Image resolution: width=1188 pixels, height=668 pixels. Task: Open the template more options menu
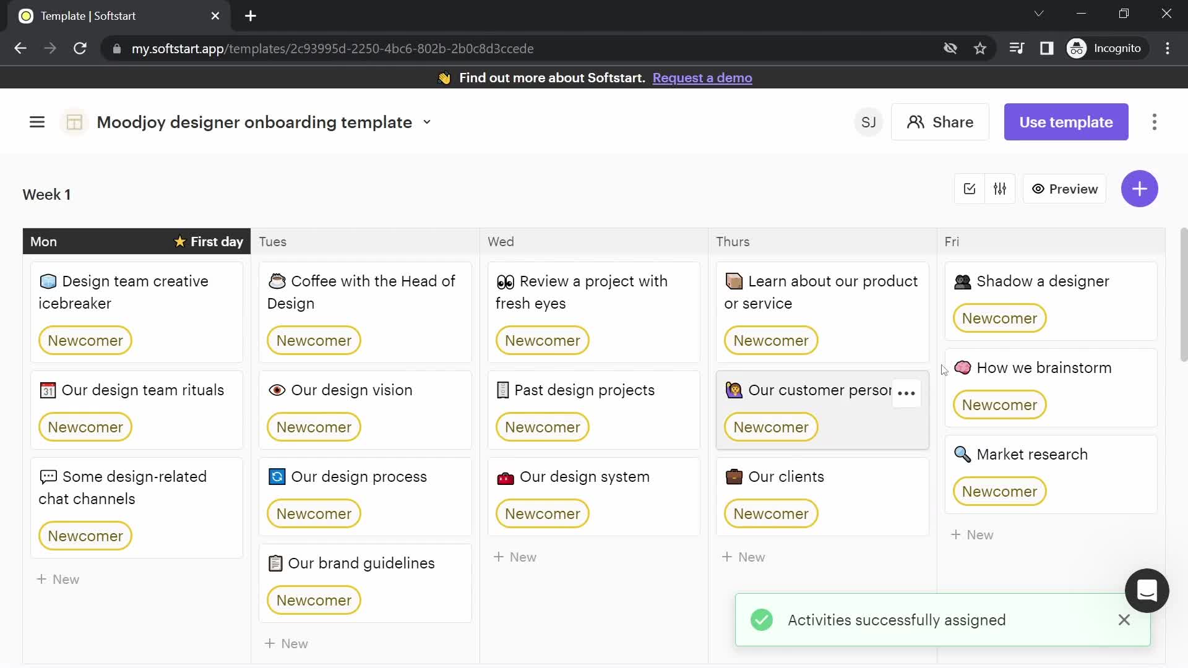1154,122
